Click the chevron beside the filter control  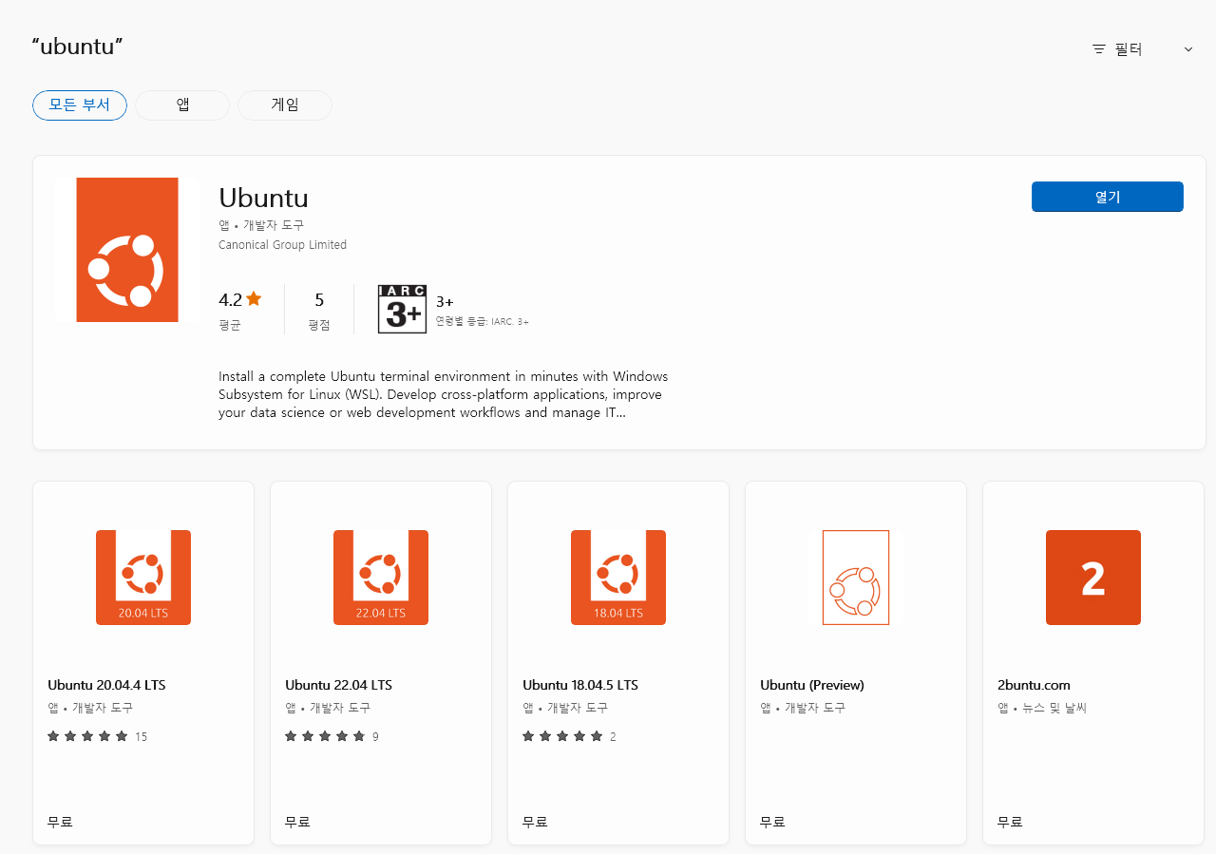1187,48
